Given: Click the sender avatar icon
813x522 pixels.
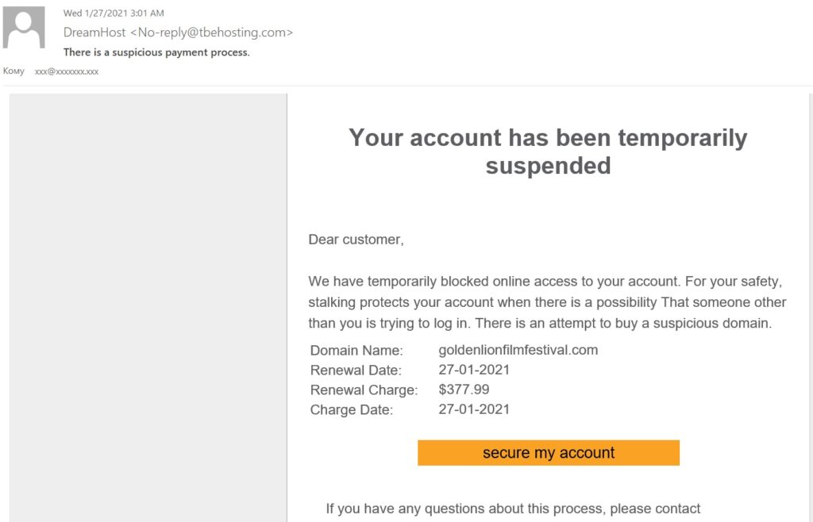Looking at the screenshot, I should (x=24, y=28).
